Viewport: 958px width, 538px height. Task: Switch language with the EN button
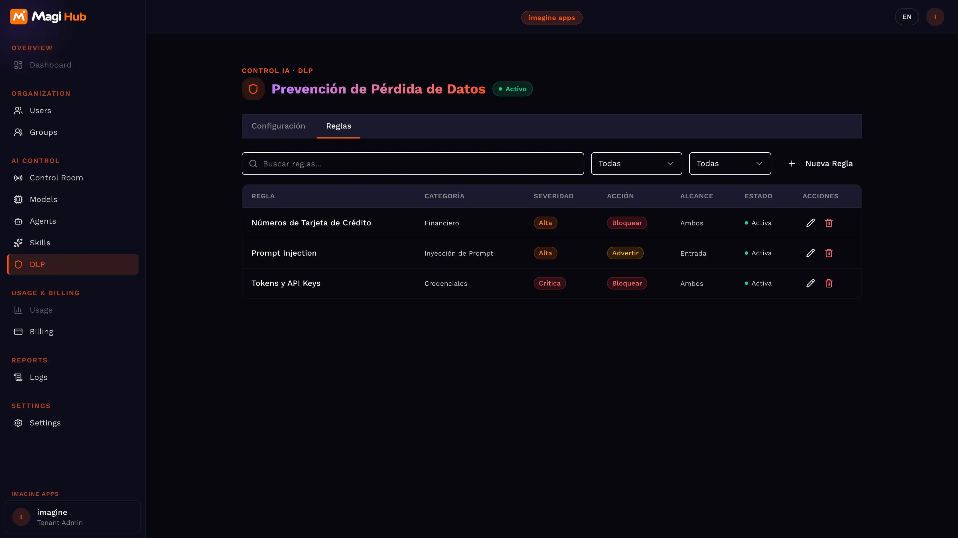(907, 17)
